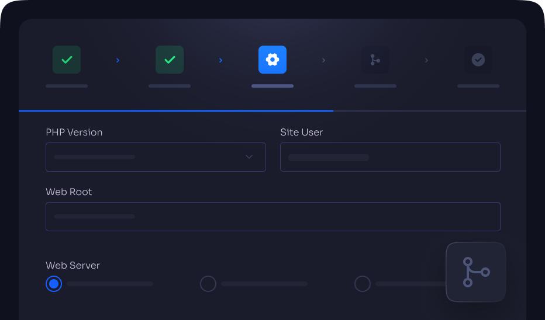Click the Site User input field
The height and width of the screenshot is (320, 545).
coord(390,157)
